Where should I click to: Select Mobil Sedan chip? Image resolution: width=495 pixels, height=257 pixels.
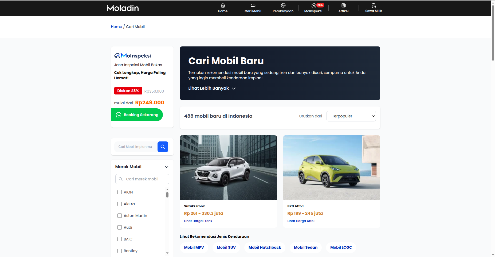[x=306, y=247]
